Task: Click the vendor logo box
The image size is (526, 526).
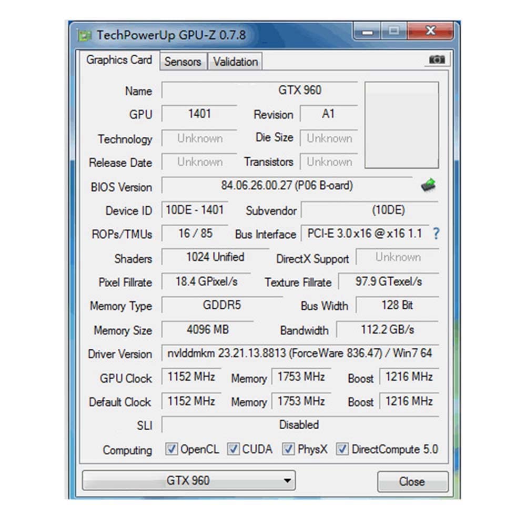Action: 401,125
